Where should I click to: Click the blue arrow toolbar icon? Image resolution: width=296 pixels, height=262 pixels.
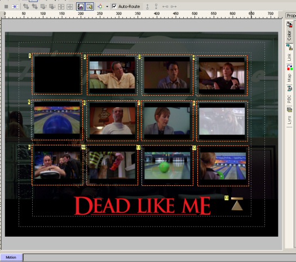15,7
